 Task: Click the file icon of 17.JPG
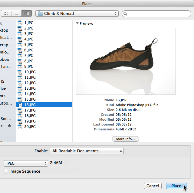[x=20, y=110]
